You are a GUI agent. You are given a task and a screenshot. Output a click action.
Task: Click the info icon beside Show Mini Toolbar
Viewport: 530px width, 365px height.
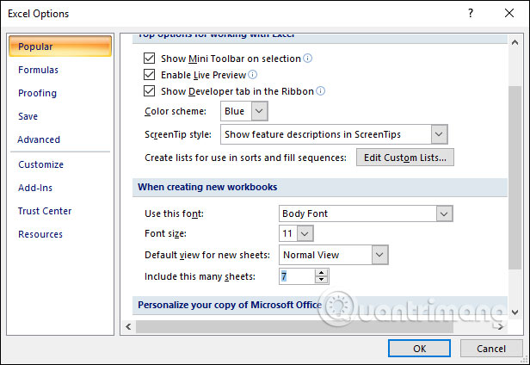(x=308, y=59)
